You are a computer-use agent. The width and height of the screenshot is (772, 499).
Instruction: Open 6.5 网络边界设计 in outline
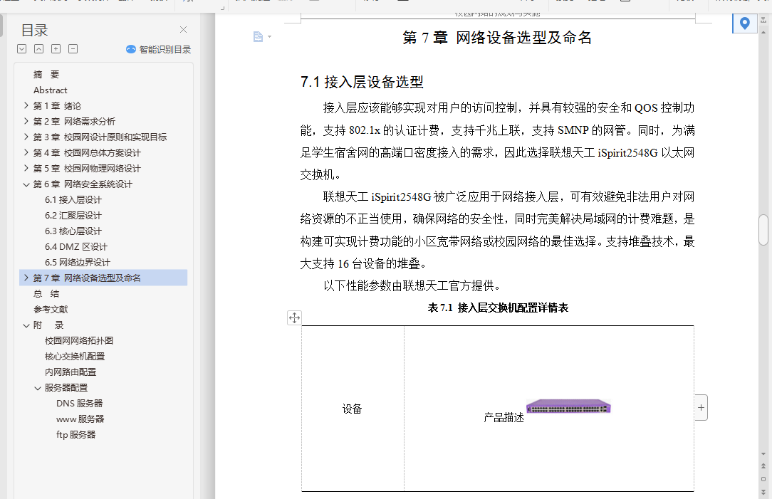(78, 263)
